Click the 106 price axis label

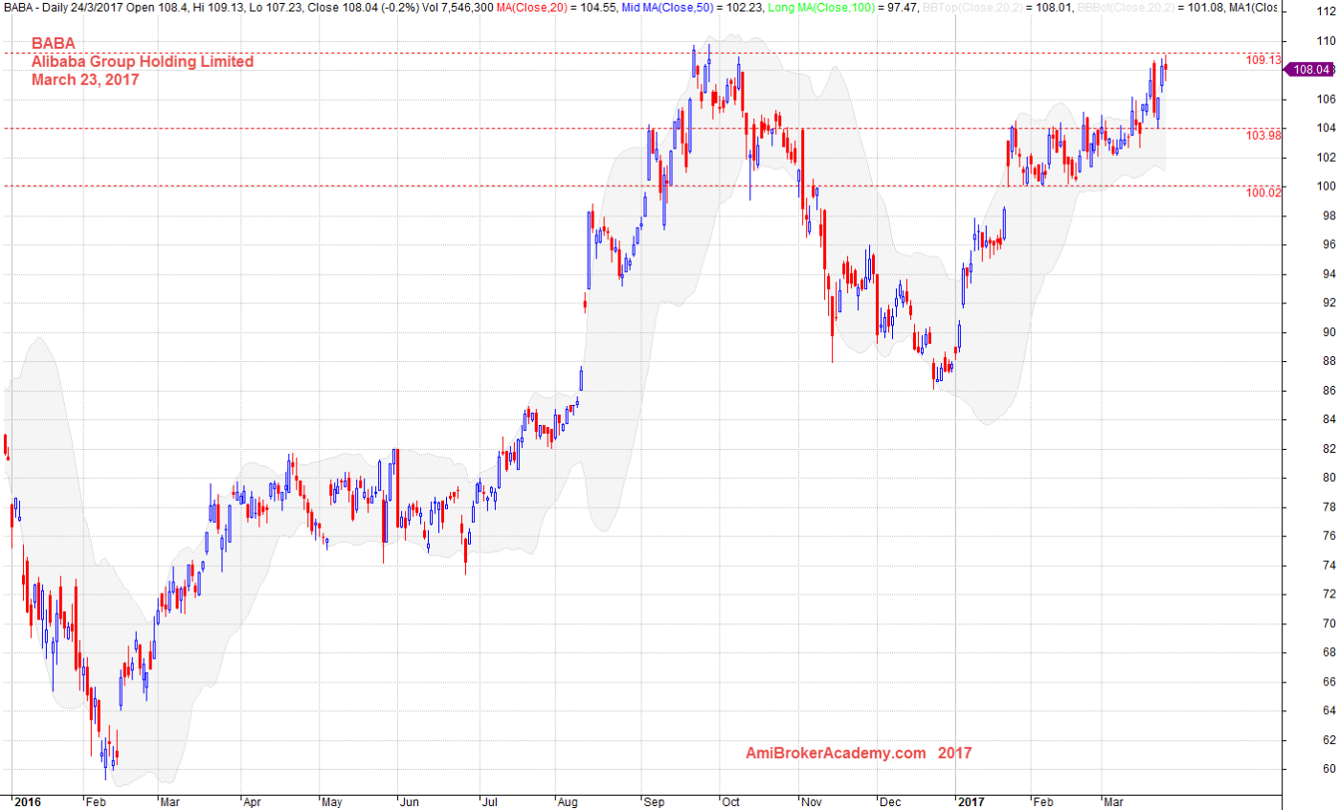[x=1326, y=100]
